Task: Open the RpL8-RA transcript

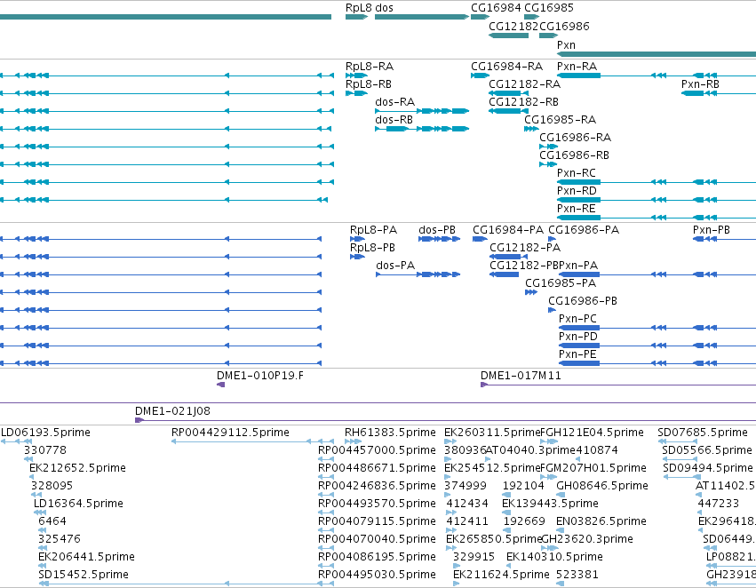Action: pyautogui.click(x=370, y=67)
